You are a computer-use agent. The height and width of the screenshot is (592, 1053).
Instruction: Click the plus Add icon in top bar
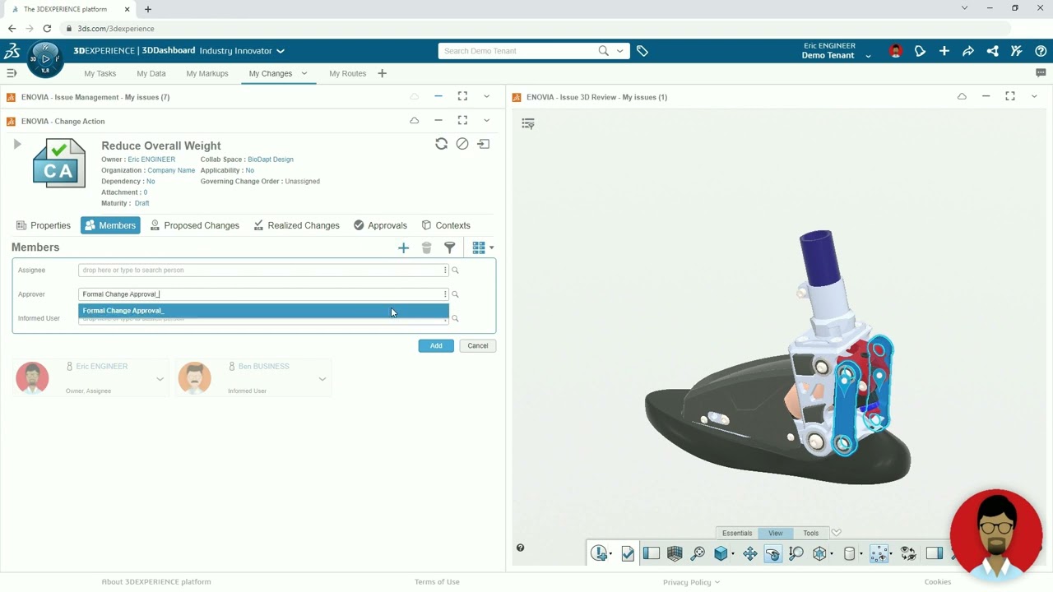point(944,51)
